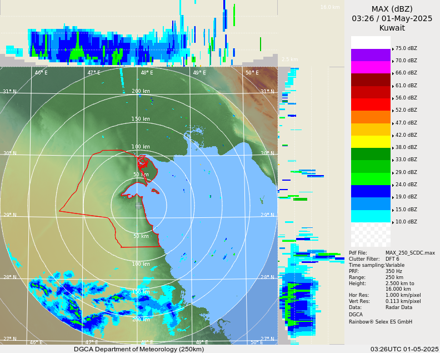The width and height of the screenshot is (440, 353).
Task: Click the '200 km' label on northern ring
Action: (x=141, y=91)
